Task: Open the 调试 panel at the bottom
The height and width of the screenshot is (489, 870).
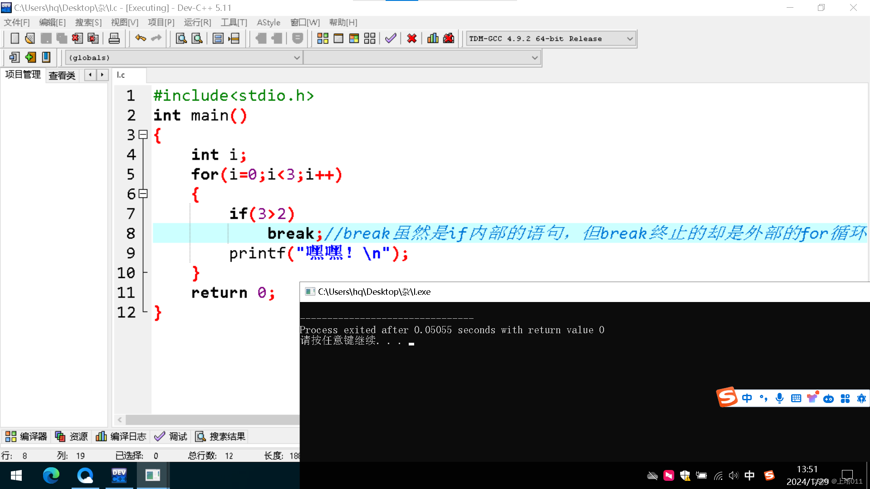Action: (170, 436)
